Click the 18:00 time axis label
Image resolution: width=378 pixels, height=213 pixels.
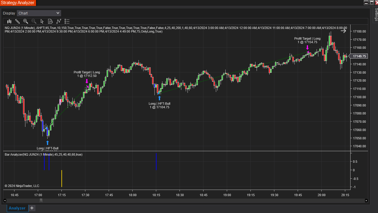coord(133,195)
